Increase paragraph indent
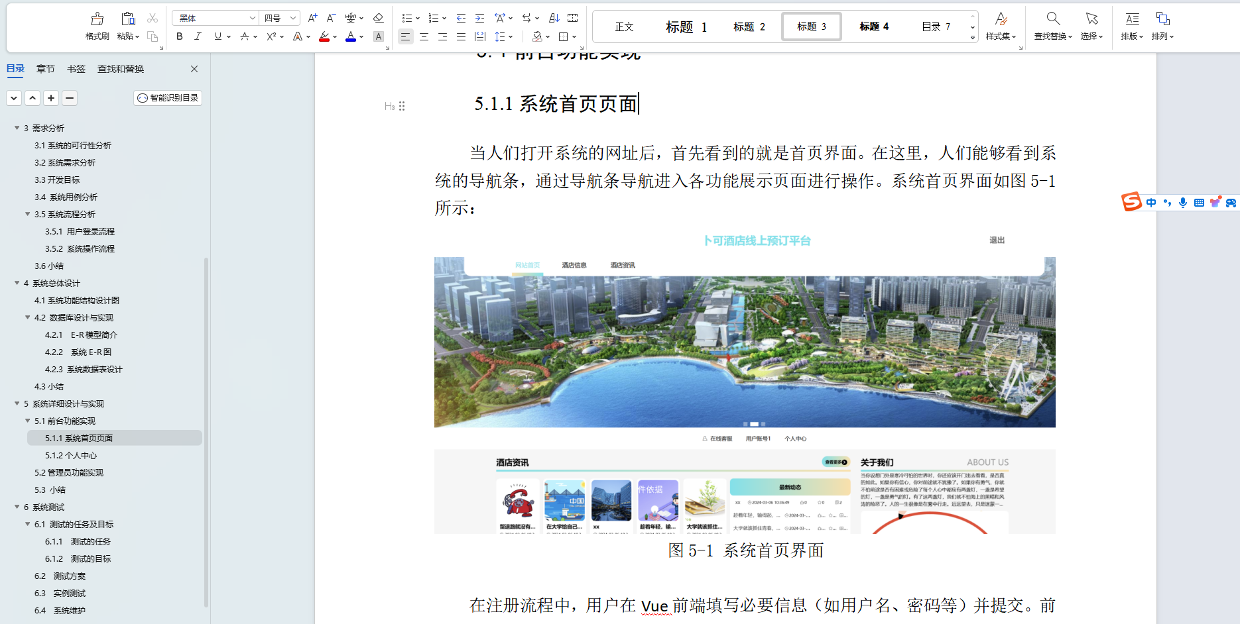 [x=479, y=18]
